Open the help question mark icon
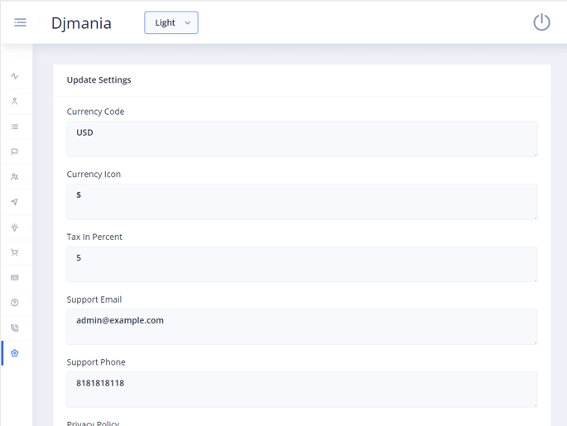 [15, 303]
